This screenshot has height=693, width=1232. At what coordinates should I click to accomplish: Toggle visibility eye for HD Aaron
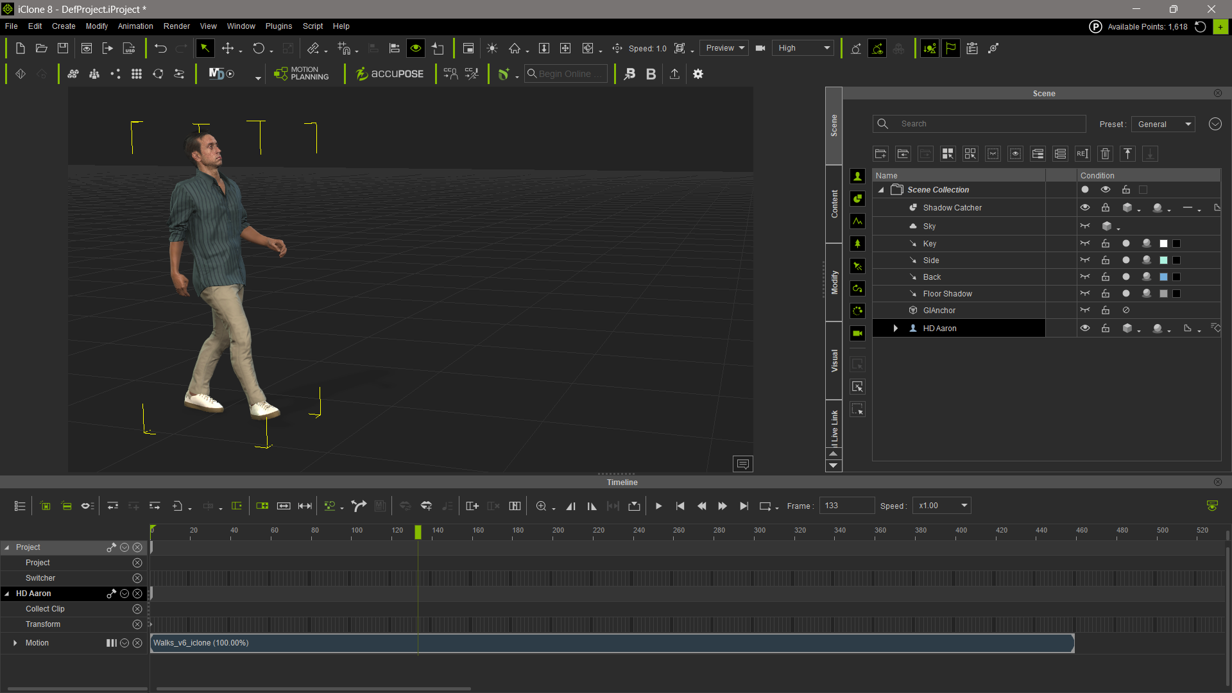[x=1085, y=329]
